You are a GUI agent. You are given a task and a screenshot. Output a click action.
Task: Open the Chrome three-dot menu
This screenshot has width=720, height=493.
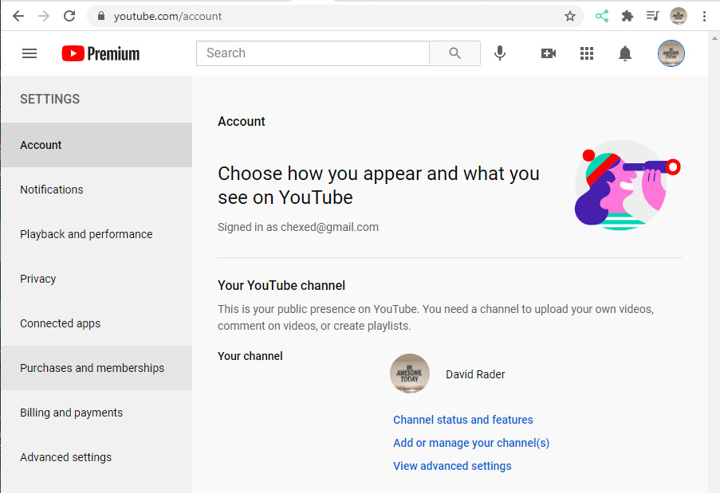click(x=704, y=17)
